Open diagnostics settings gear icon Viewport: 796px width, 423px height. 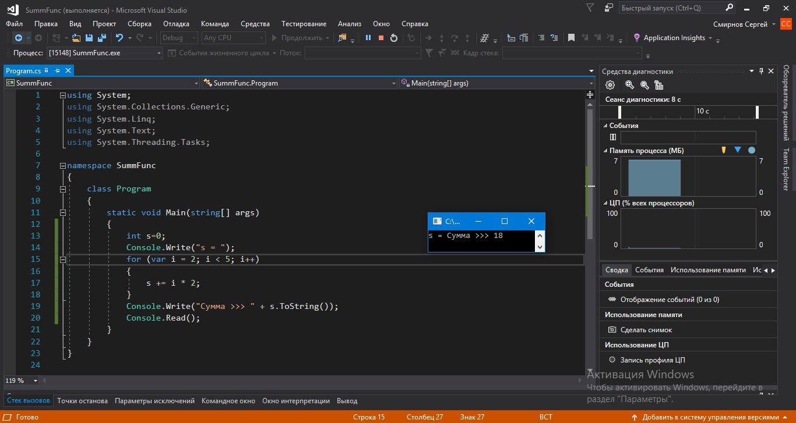(610, 85)
